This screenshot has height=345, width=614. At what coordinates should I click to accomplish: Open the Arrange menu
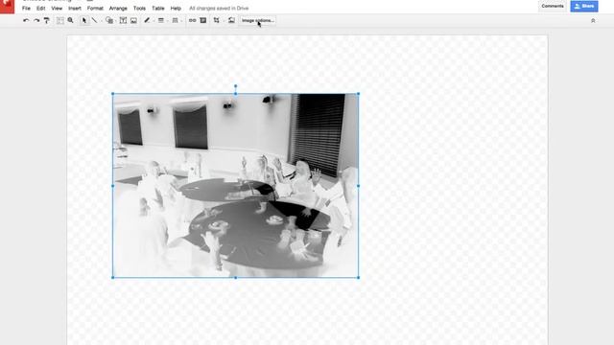(118, 9)
